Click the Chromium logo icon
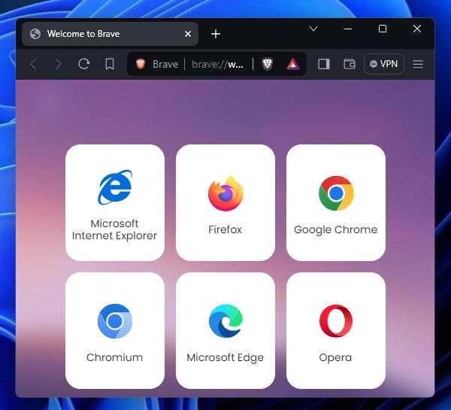The image size is (451, 410). (x=115, y=321)
